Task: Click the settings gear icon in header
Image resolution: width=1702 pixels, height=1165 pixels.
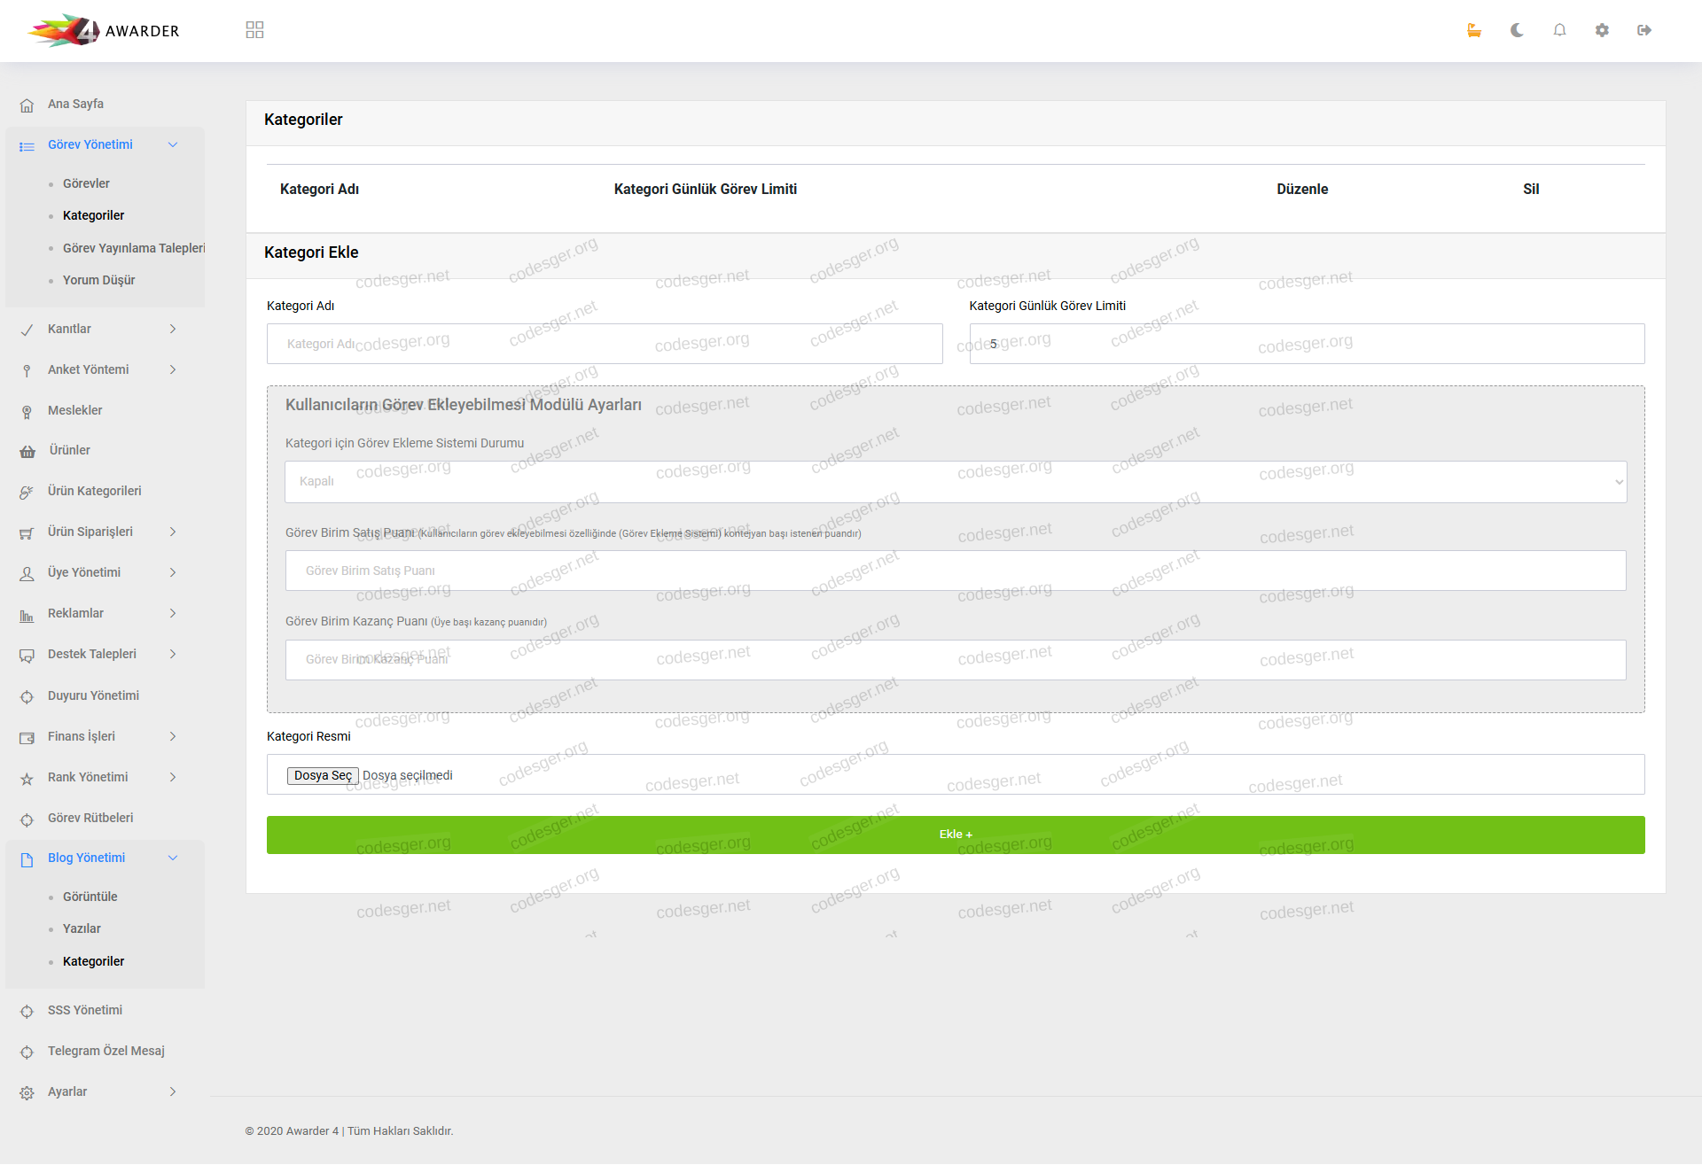Action: pos(1602,30)
